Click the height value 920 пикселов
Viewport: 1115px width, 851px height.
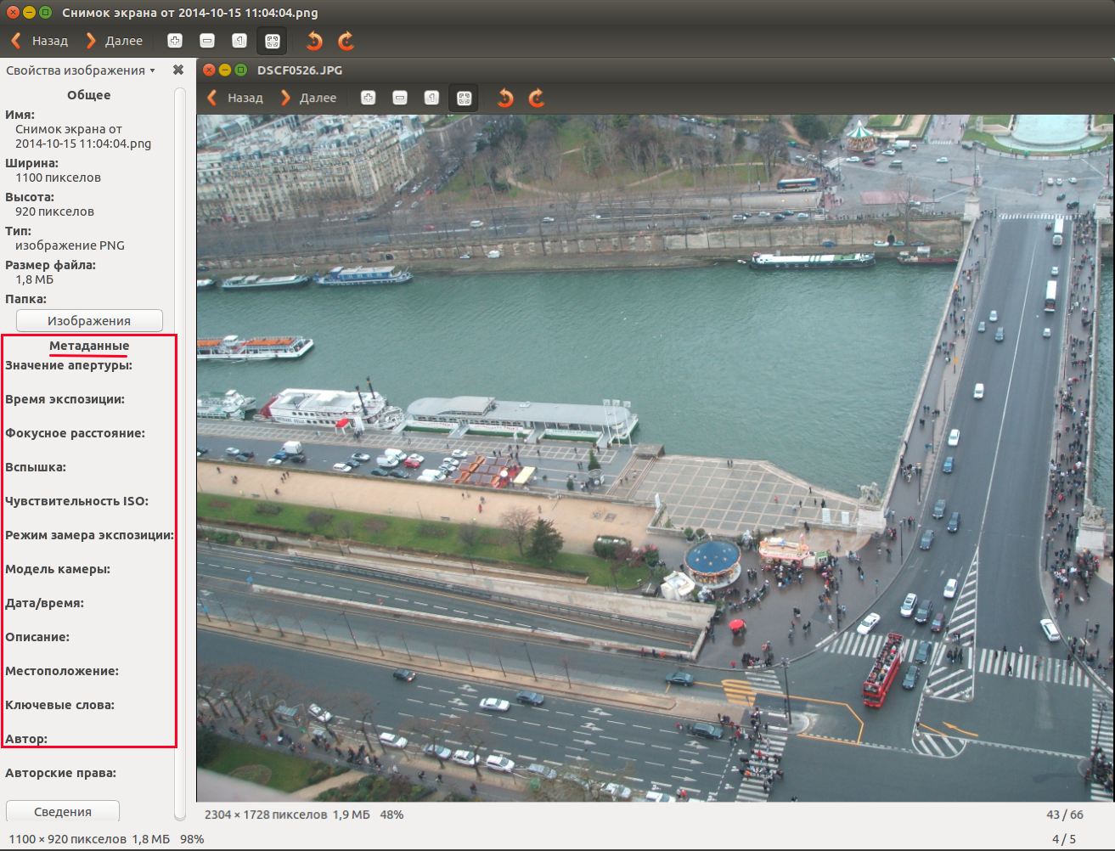pyautogui.click(x=54, y=211)
